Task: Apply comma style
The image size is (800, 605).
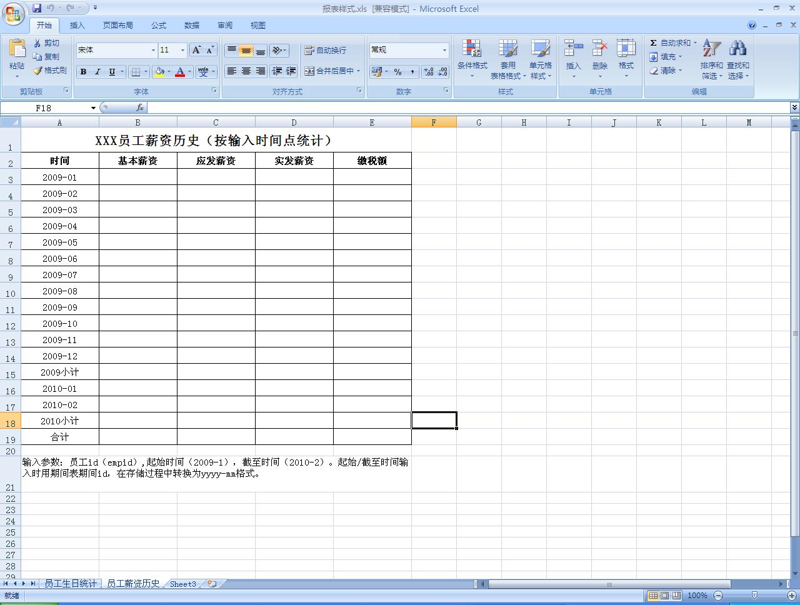Action: [412, 72]
